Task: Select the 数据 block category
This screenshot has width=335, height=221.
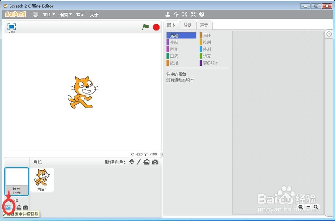Action: coord(181,63)
